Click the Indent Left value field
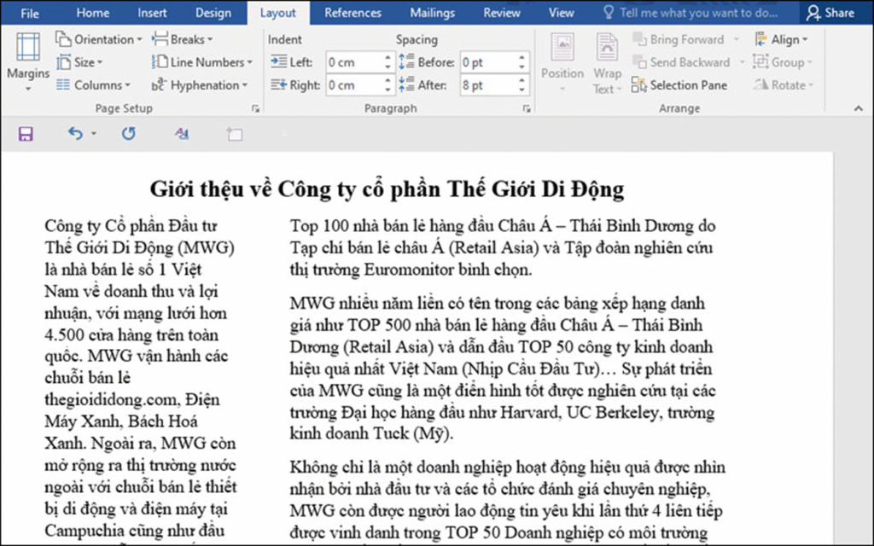This screenshot has width=874, height=546. point(354,62)
